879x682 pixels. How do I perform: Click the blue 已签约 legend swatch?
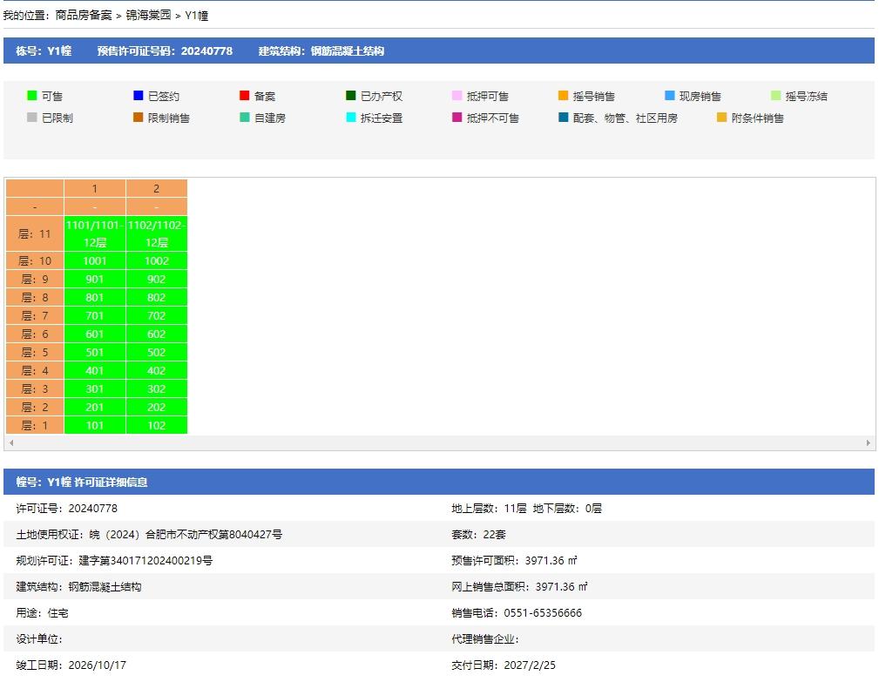[x=138, y=96]
